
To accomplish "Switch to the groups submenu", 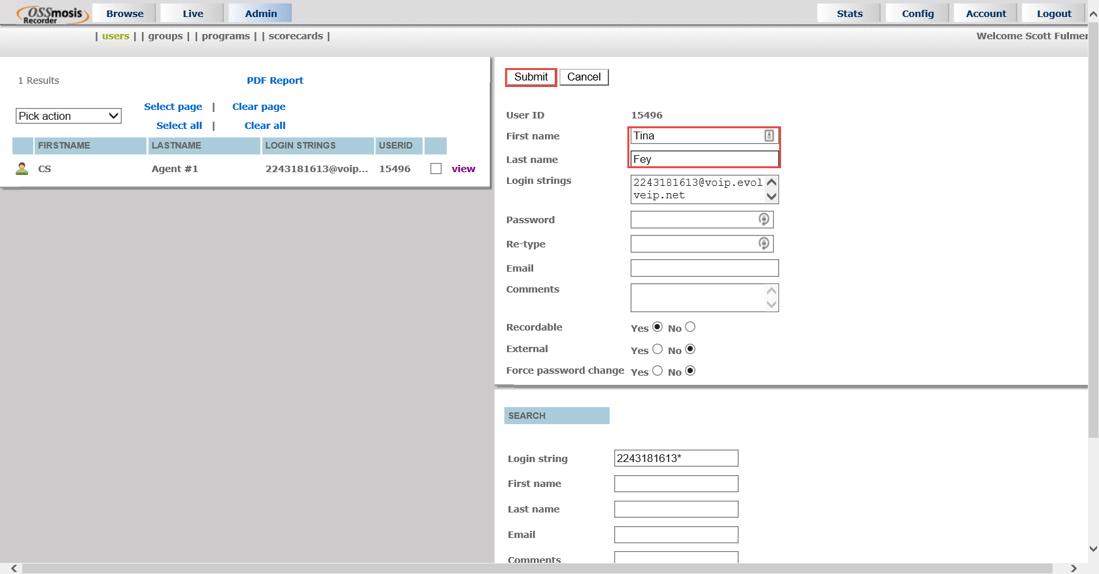I will [x=166, y=36].
